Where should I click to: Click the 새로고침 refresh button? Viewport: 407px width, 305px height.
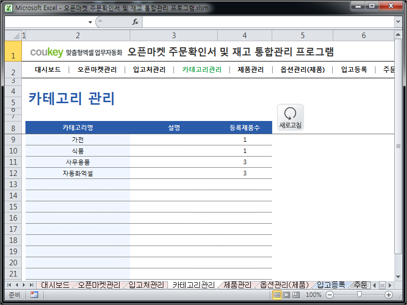[290, 117]
